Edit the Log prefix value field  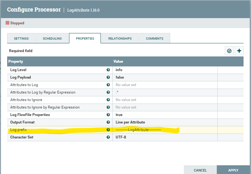pos(165,130)
